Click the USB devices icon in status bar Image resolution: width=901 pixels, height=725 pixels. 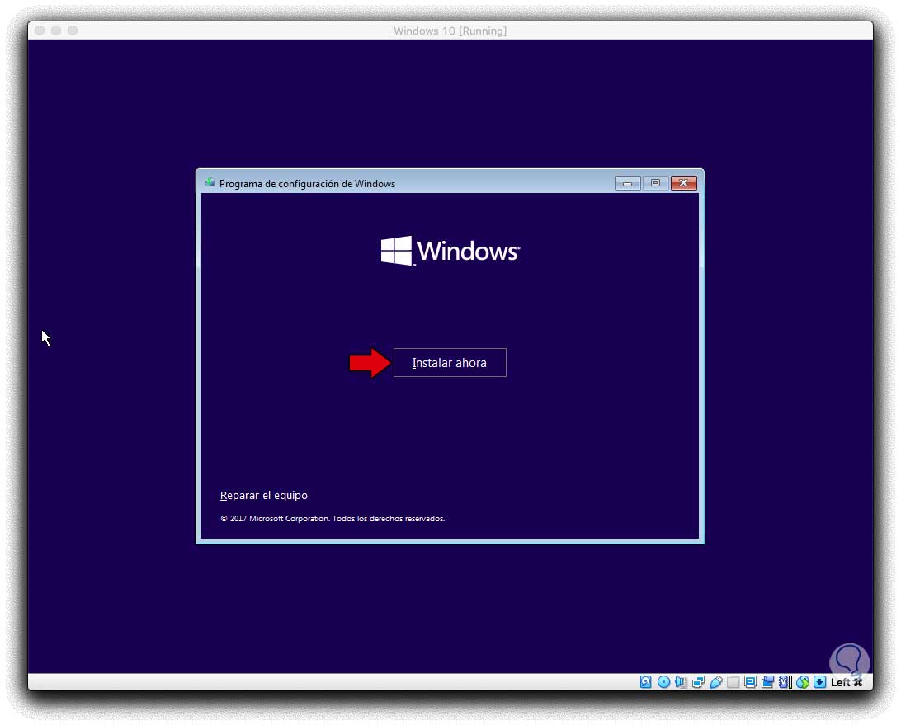coord(715,682)
